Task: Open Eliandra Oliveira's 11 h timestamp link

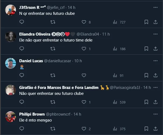Action: (106, 34)
